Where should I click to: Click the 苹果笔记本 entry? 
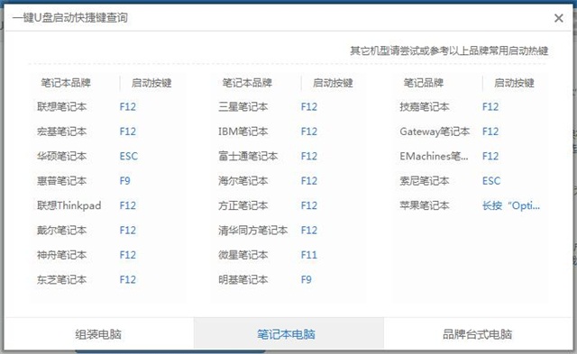[425, 205]
